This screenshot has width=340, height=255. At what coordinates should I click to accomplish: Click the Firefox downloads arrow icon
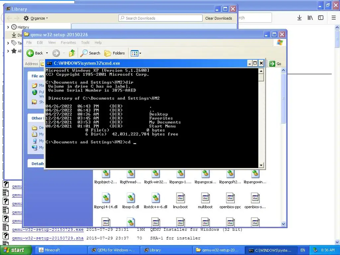(x=299, y=18)
